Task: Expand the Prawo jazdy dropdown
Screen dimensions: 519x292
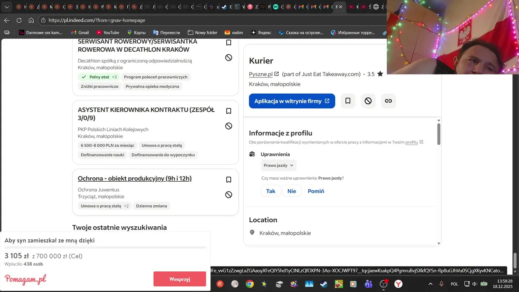Action: (x=279, y=165)
